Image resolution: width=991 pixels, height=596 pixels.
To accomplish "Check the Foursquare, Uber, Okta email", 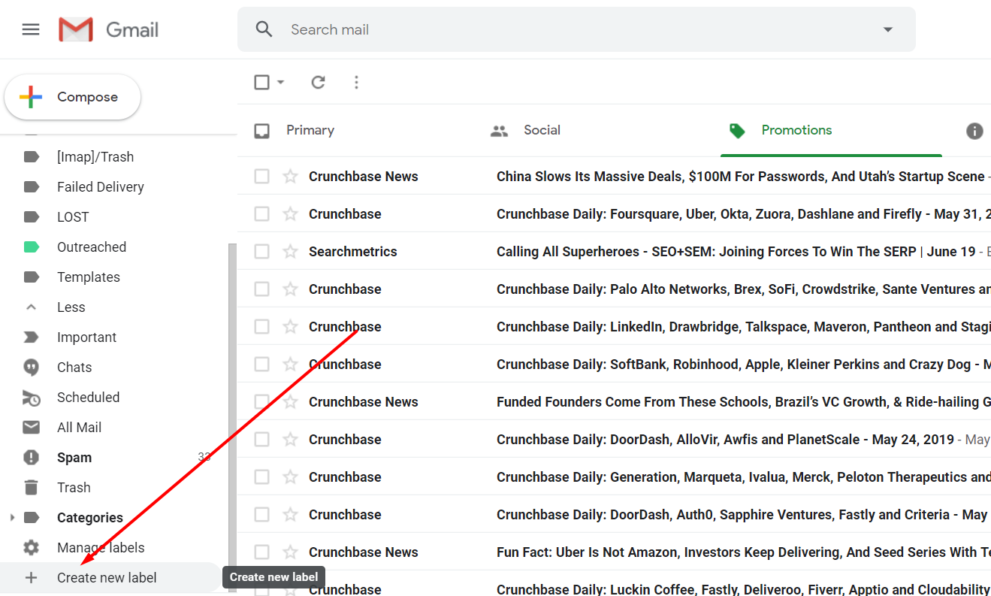I will (x=261, y=213).
